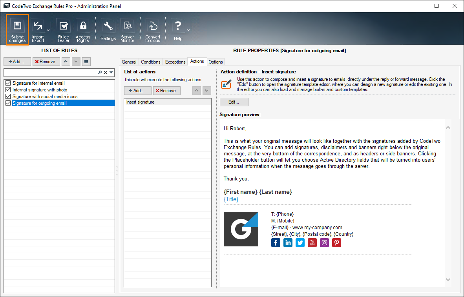
Task: Click the Submit changes toolbar icon
Action: 17,29
